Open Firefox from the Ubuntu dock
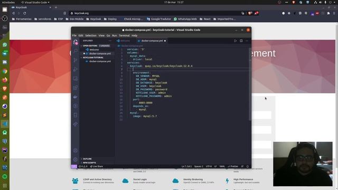 pos(5,80)
